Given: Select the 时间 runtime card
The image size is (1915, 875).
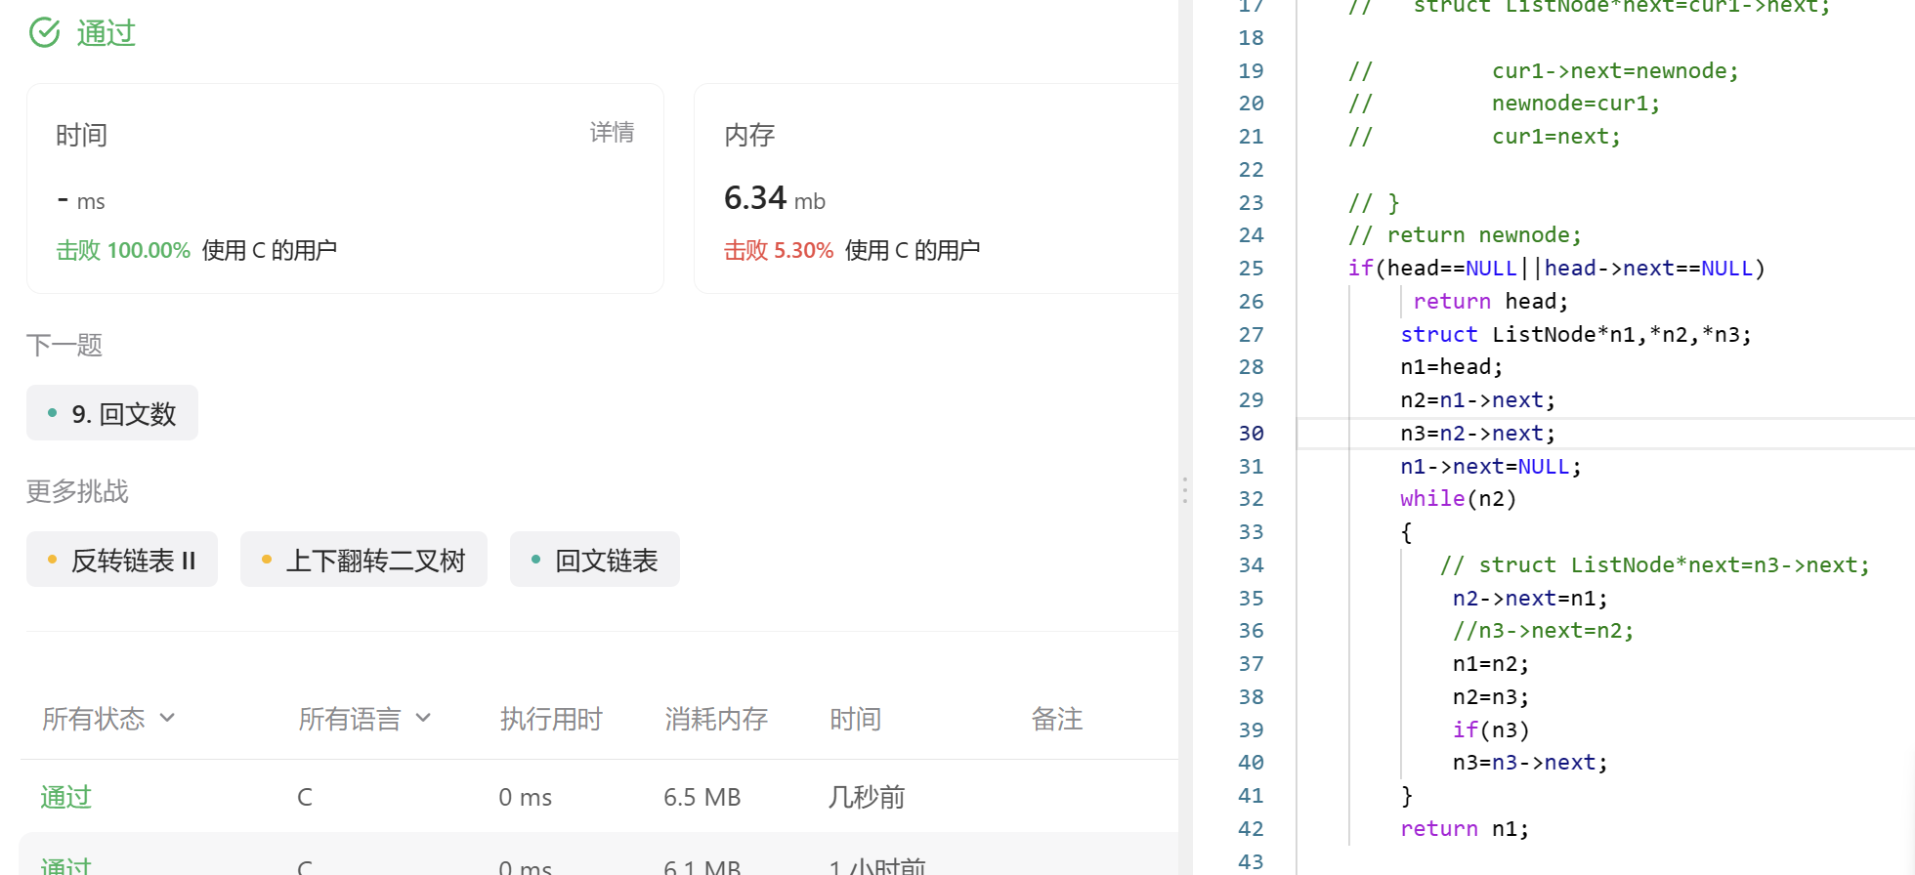Looking at the screenshot, I should pos(345,188).
